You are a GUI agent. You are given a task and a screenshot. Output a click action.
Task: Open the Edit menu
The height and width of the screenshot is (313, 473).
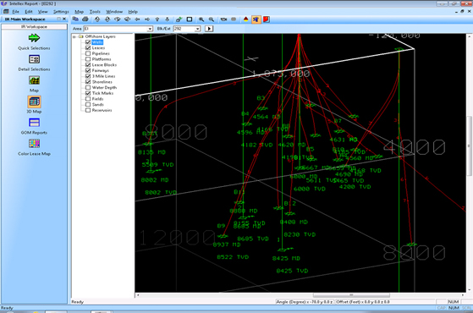pos(29,12)
